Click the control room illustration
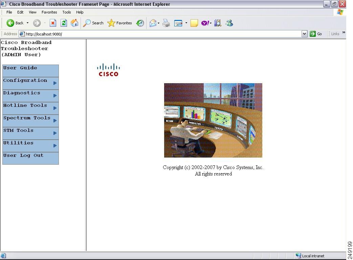The height and width of the screenshot is (260, 353). click(x=213, y=120)
